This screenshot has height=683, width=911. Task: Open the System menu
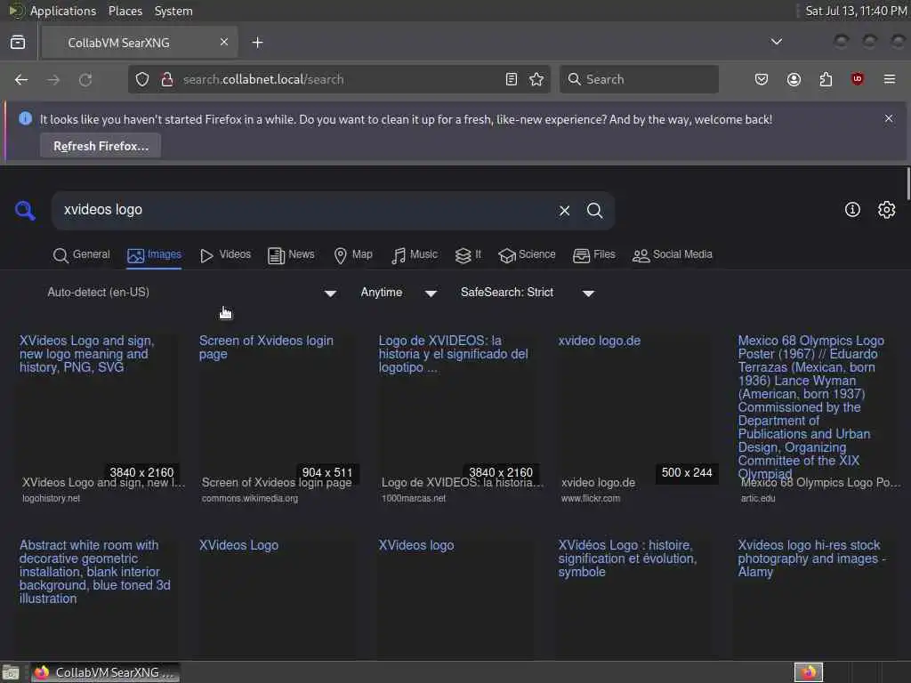tap(173, 11)
